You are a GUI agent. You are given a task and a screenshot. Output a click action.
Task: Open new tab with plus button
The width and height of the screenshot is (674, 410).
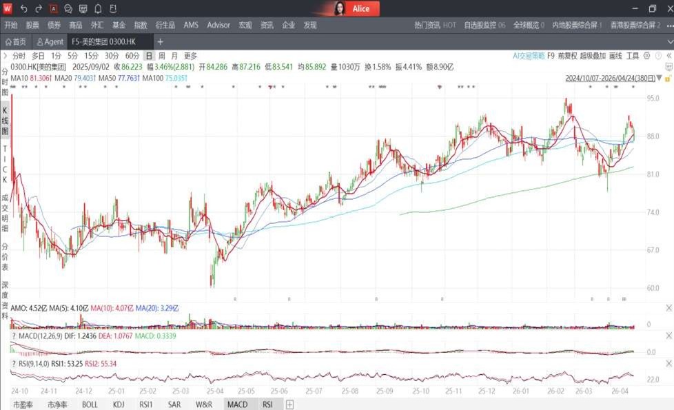coord(161,41)
